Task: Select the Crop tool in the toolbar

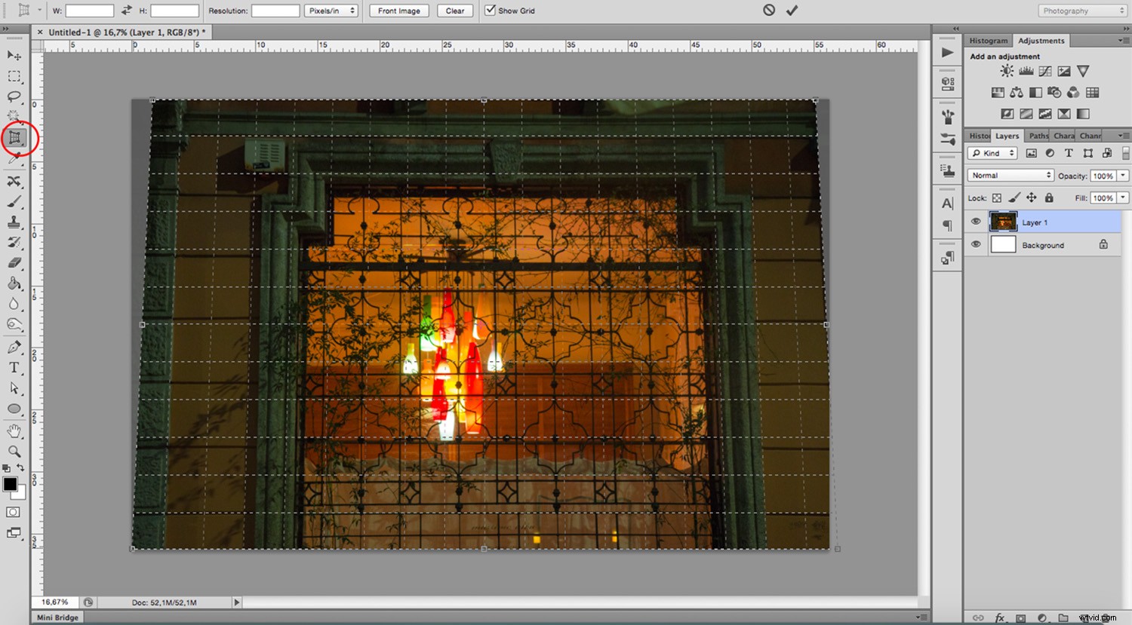Action: [14, 138]
